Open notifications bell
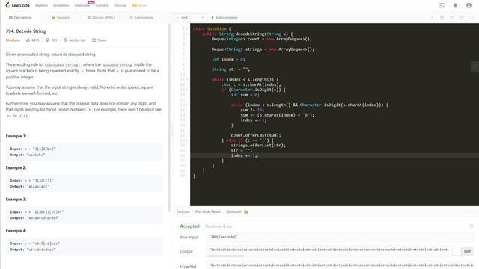479x269 pixels. [455, 5]
